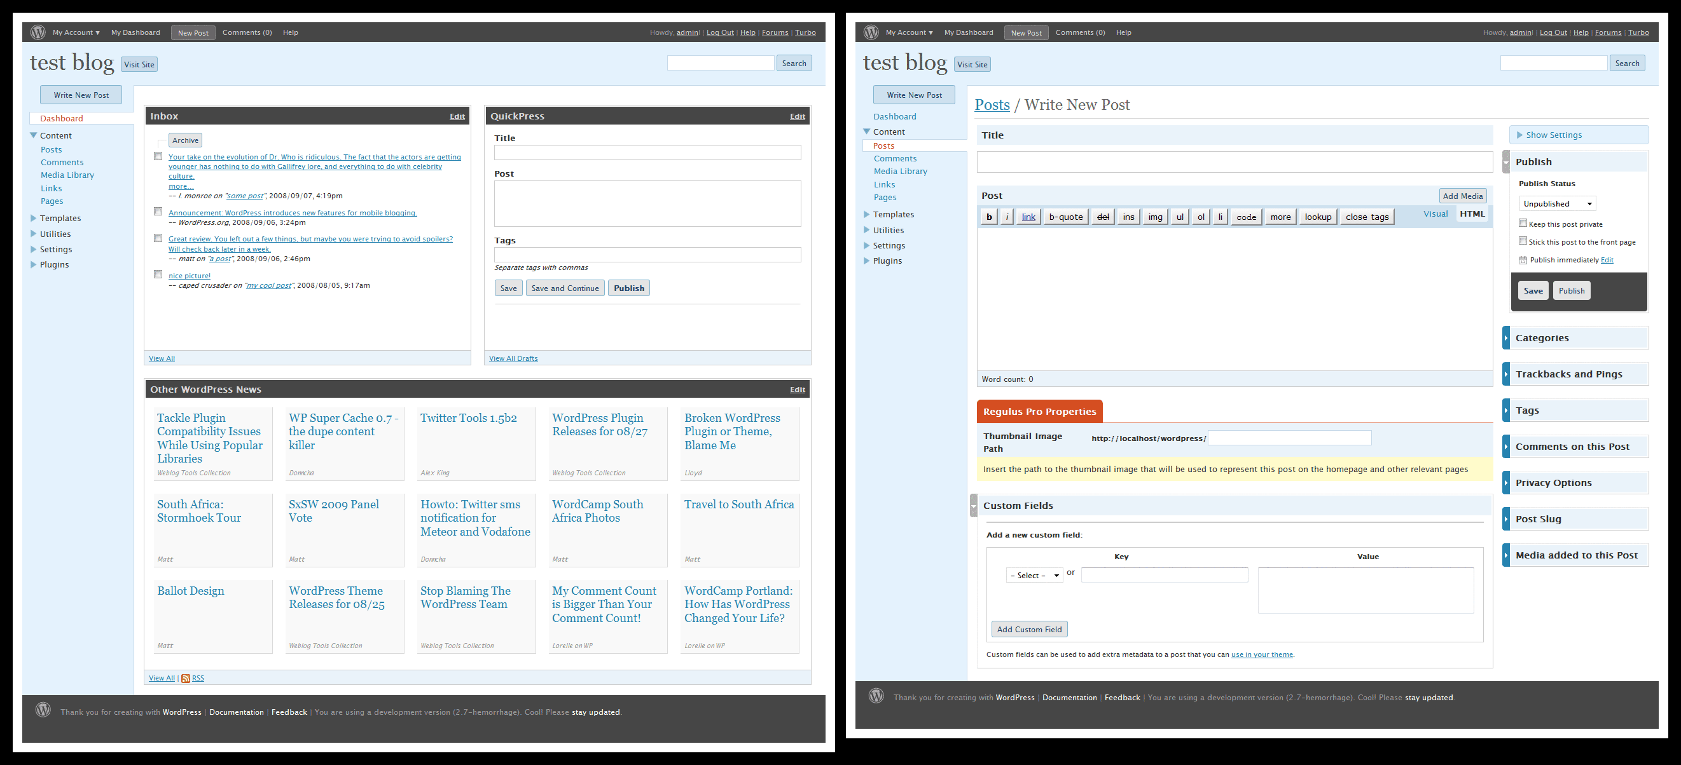The height and width of the screenshot is (765, 1681).
Task: Click the calendar icon beside Publish immediately
Action: 1523,261
